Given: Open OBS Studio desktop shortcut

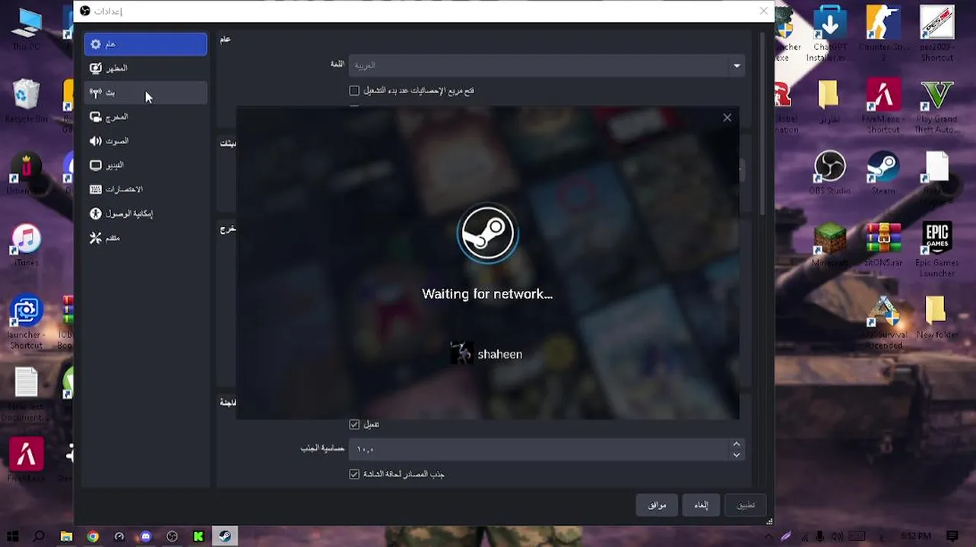Looking at the screenshot, I should pos(830,173).
